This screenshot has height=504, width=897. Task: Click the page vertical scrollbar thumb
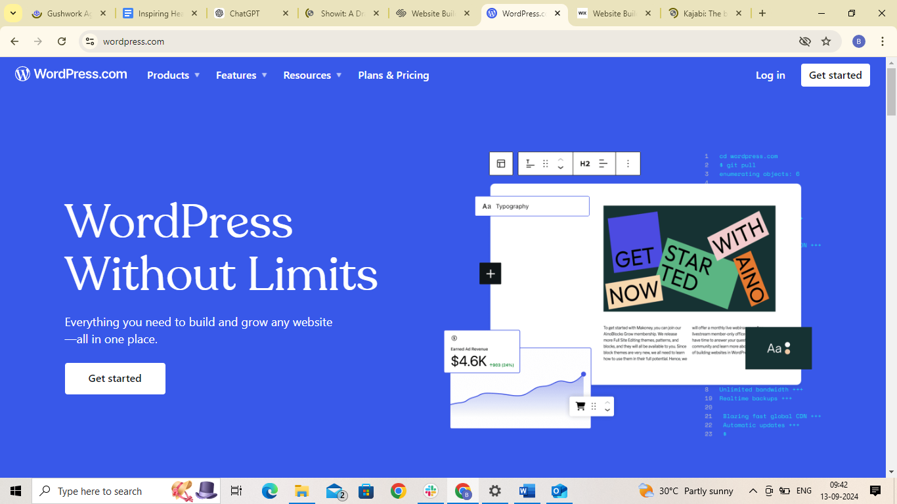[x=891, y=92]
